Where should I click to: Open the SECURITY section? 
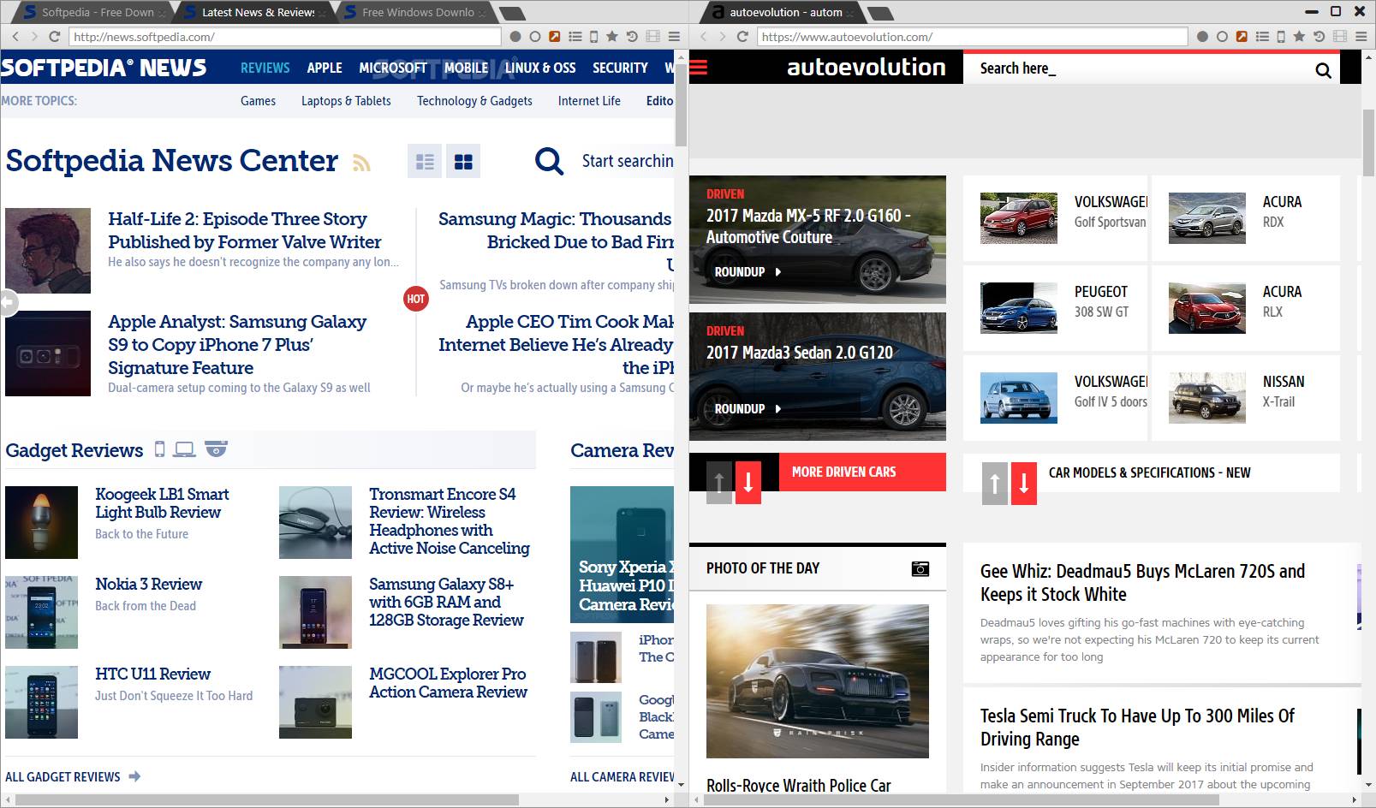click(x=620, y=68)
